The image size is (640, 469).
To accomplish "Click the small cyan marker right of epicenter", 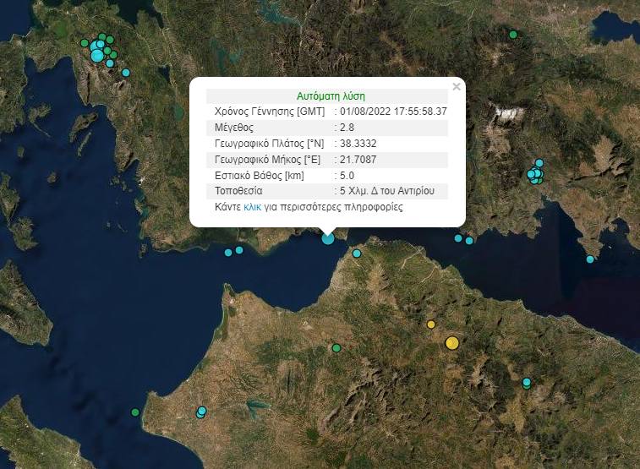I will [x=357, y=254].
